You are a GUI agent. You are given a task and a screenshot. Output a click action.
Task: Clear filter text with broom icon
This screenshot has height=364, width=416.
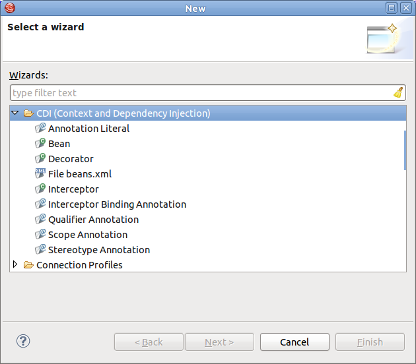click(x=398, y=93)
